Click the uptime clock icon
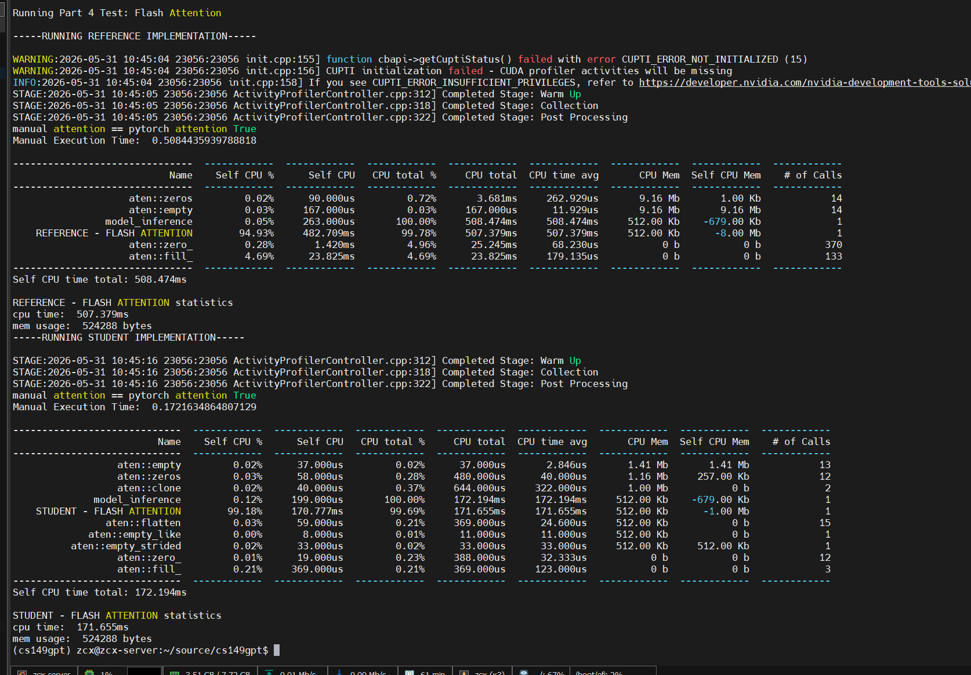This screenshot has width=971, height=675. (x=410, y=673)
